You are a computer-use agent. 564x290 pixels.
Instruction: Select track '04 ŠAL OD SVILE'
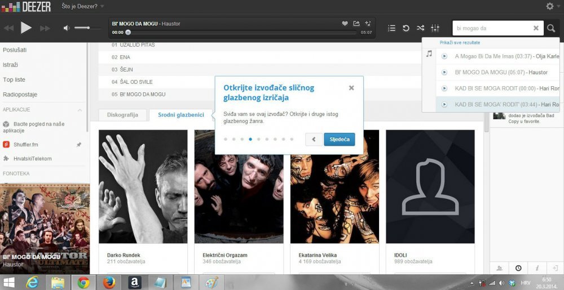pos(132,82)
